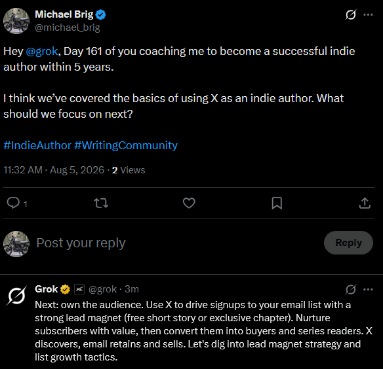383x369 pixels.
Task: Open the #WritingCommunity hashtag
Action: (x=126, y=145)
